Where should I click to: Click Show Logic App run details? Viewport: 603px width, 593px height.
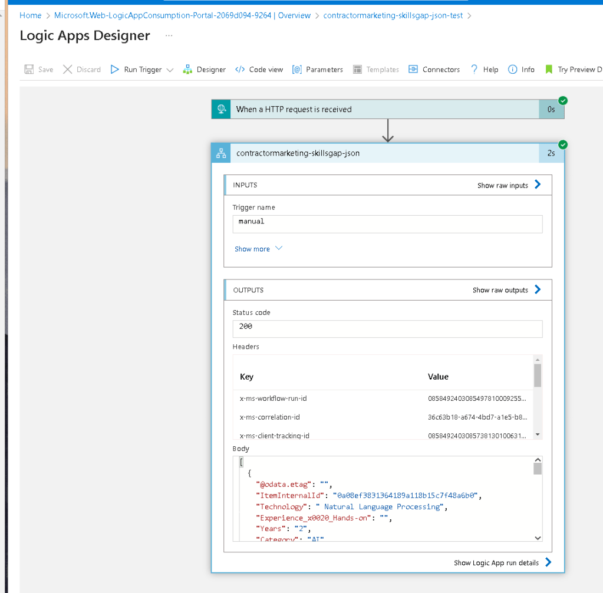point(496,562)
